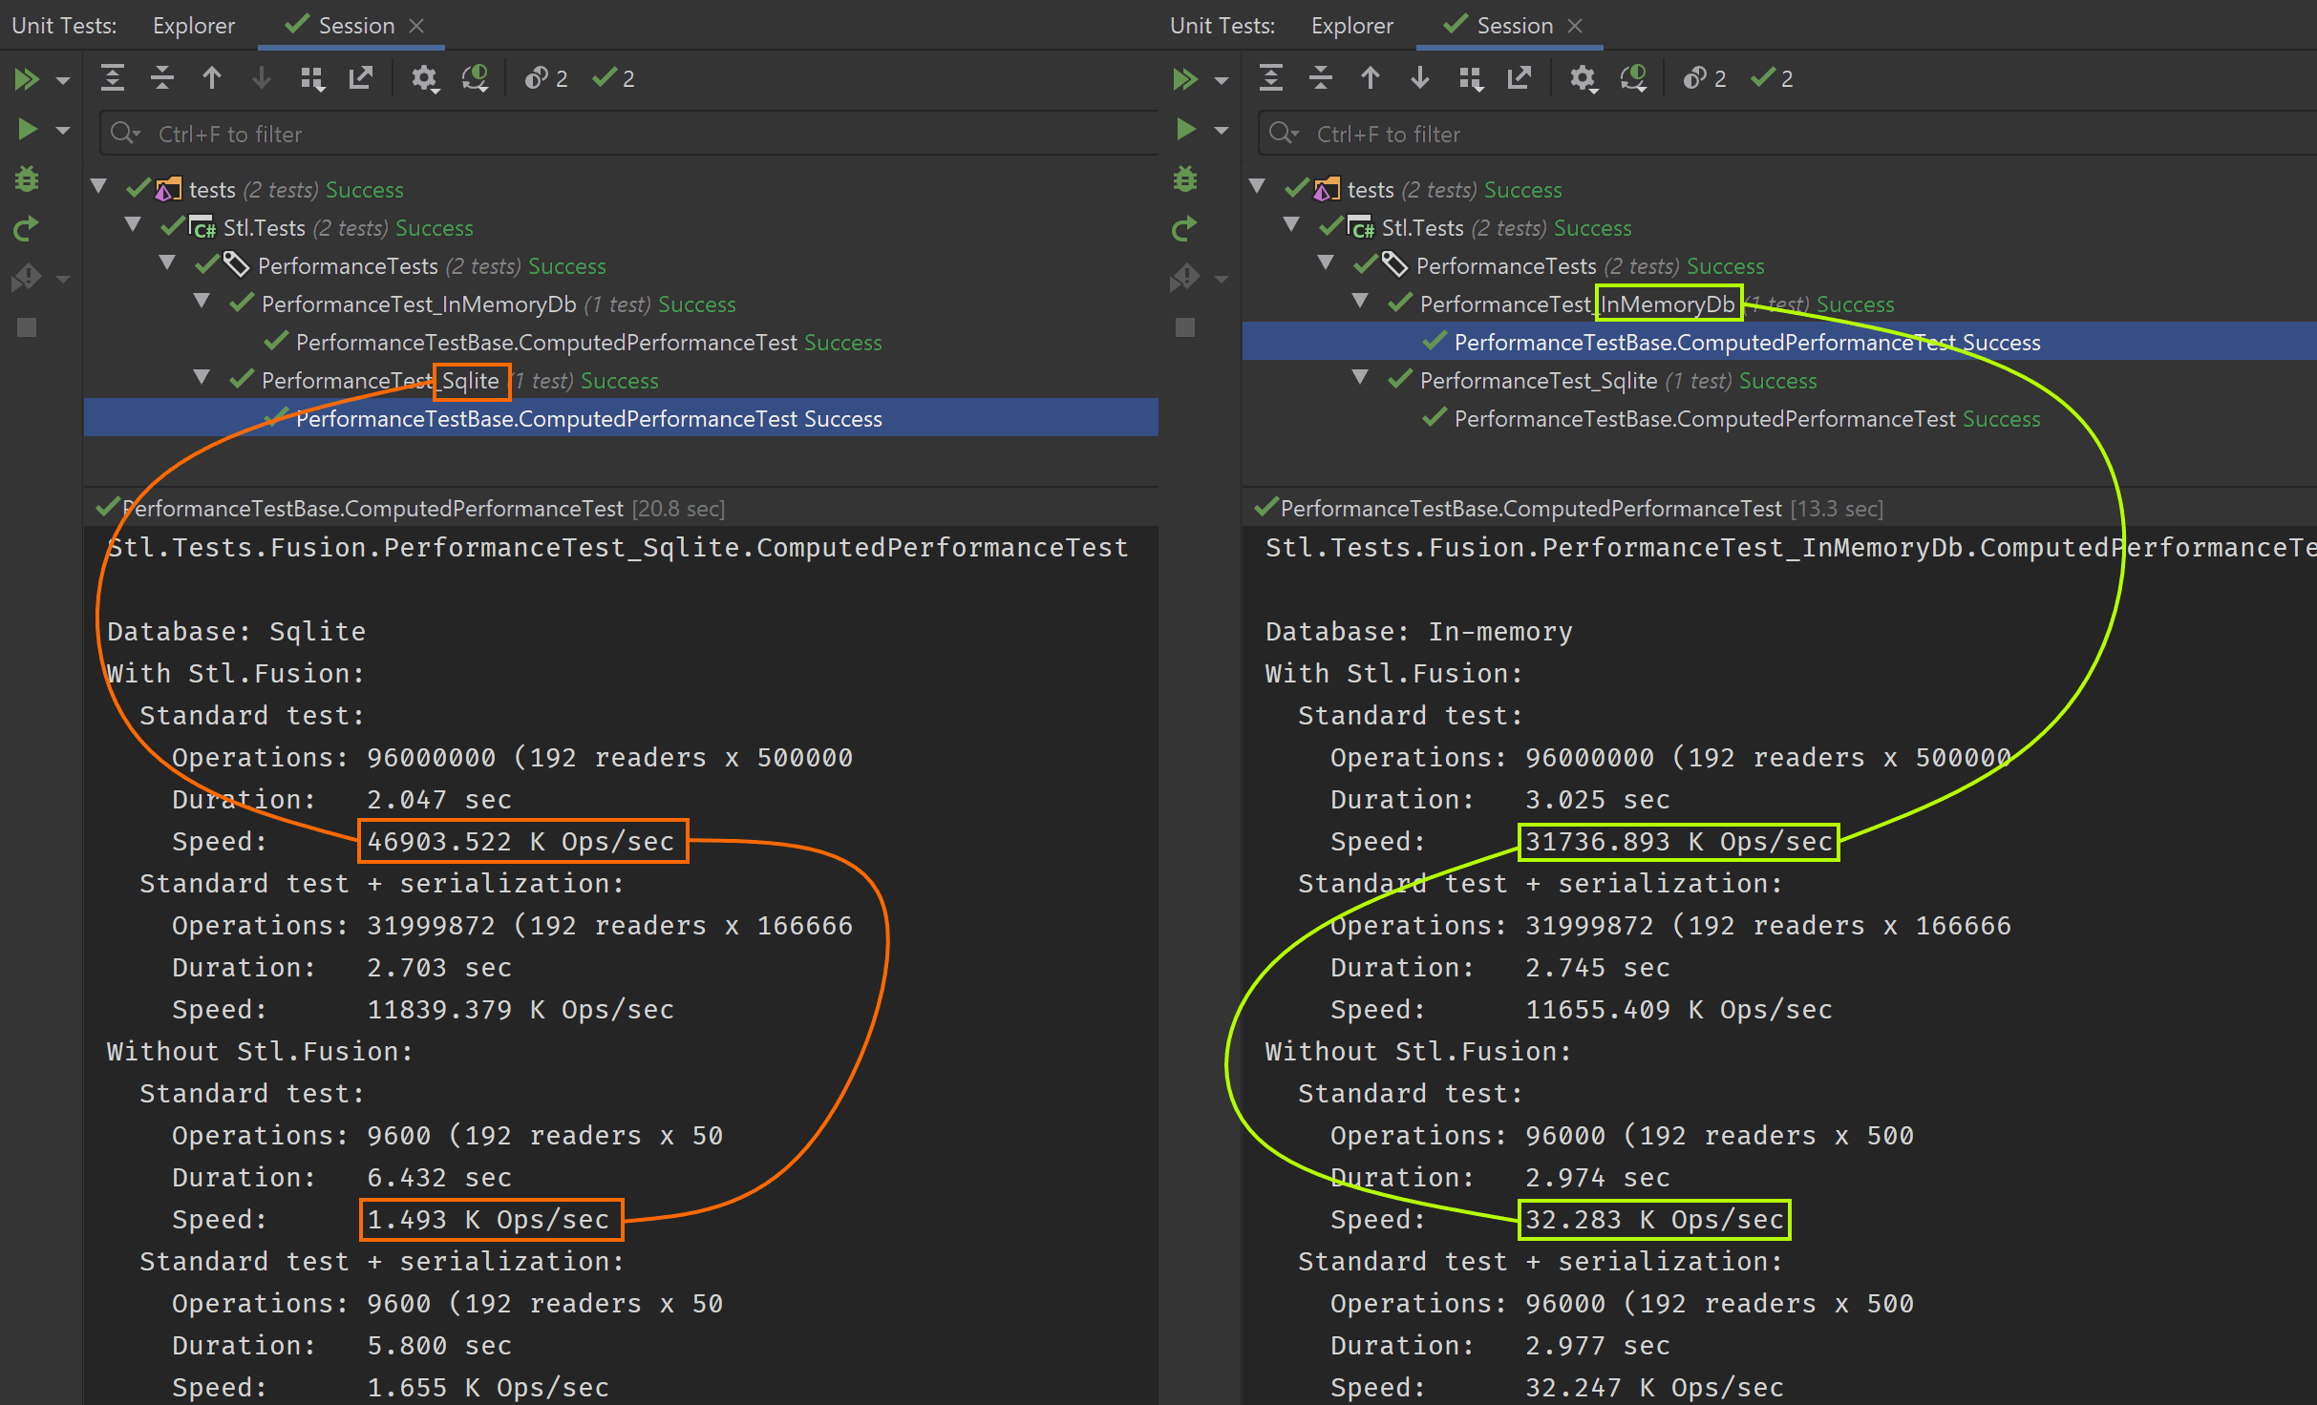
Task: Navigate to next test in right panel
Action: (1420, 78)
